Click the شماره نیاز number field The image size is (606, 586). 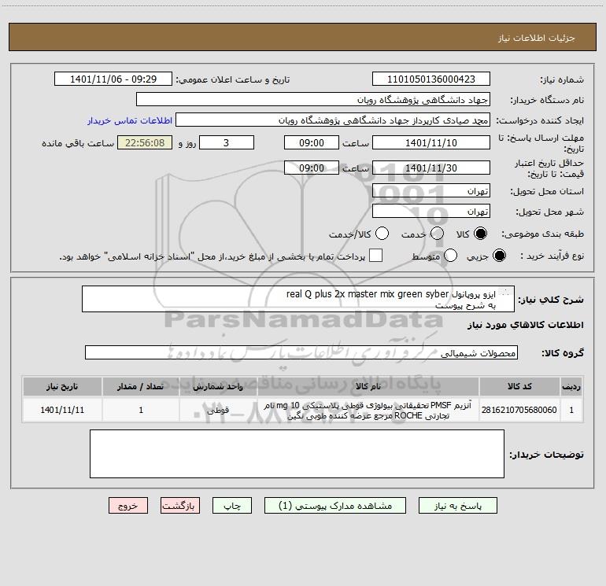pyautogui.click(x=431, y=79)
